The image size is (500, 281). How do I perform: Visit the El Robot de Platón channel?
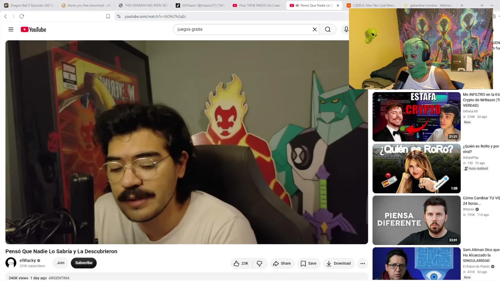point(476,267)
